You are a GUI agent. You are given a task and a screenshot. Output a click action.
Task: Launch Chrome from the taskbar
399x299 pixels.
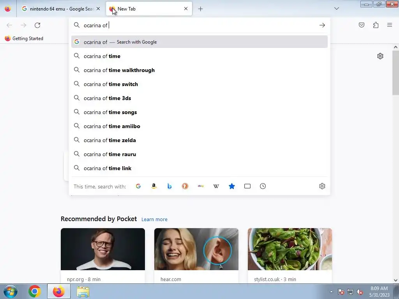pos(35,291)
